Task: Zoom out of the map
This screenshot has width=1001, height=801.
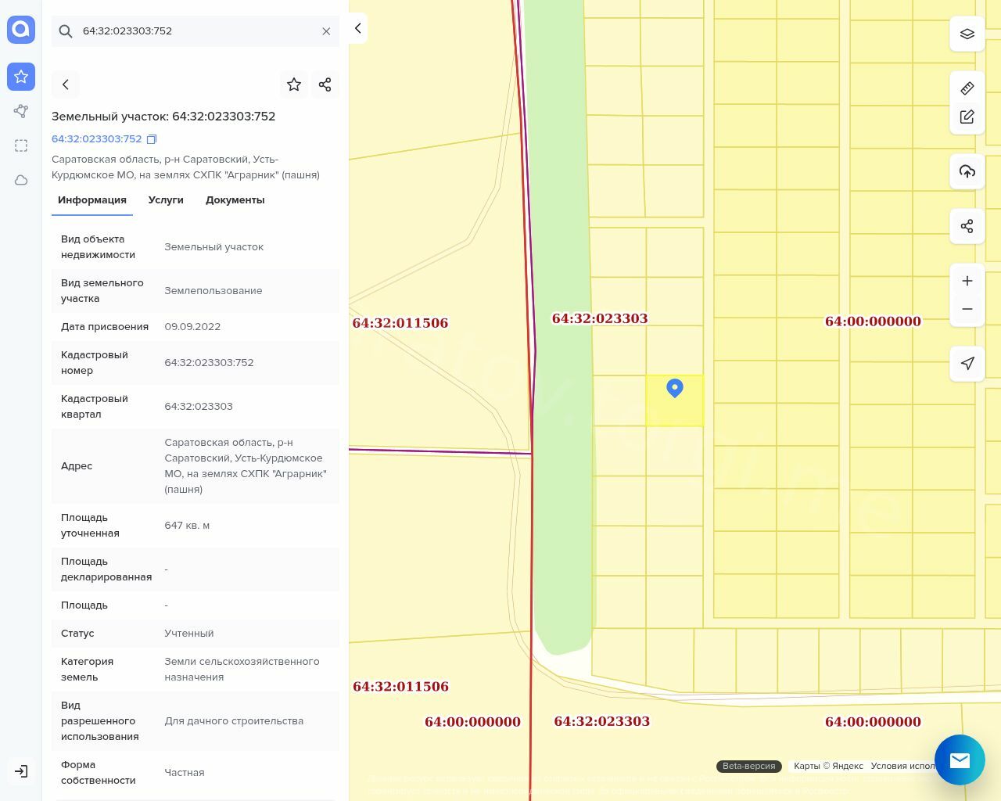Action: pyautogui.click(x=967, y=309)
